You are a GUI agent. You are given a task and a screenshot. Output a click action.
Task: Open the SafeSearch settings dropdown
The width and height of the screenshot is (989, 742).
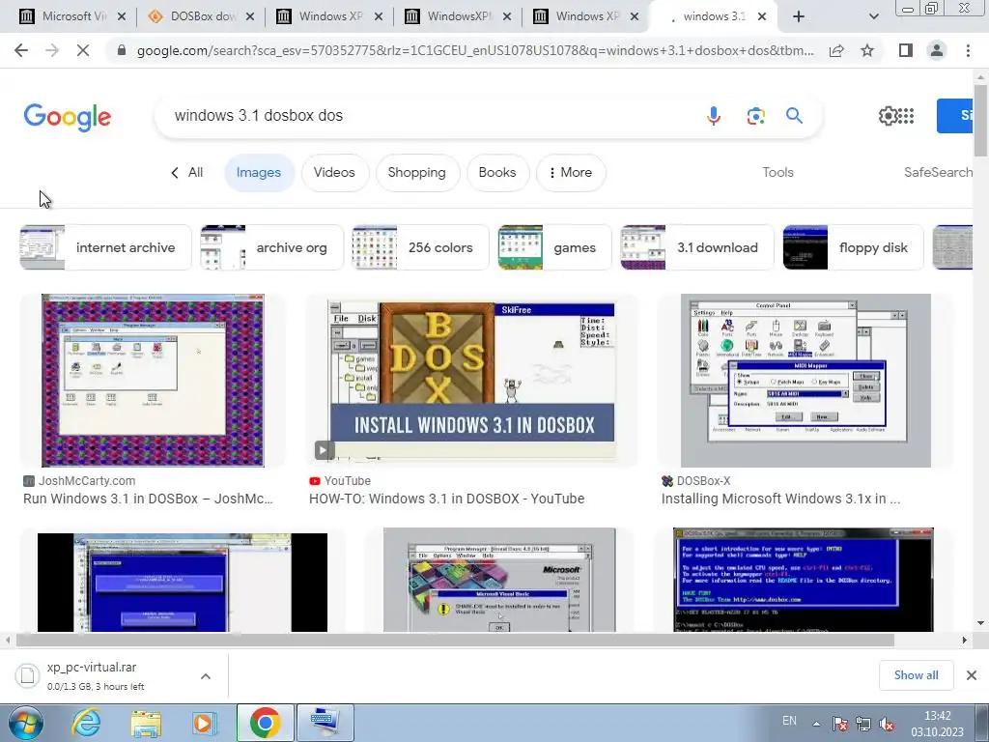pyautogui.click(x=938, y=172)
